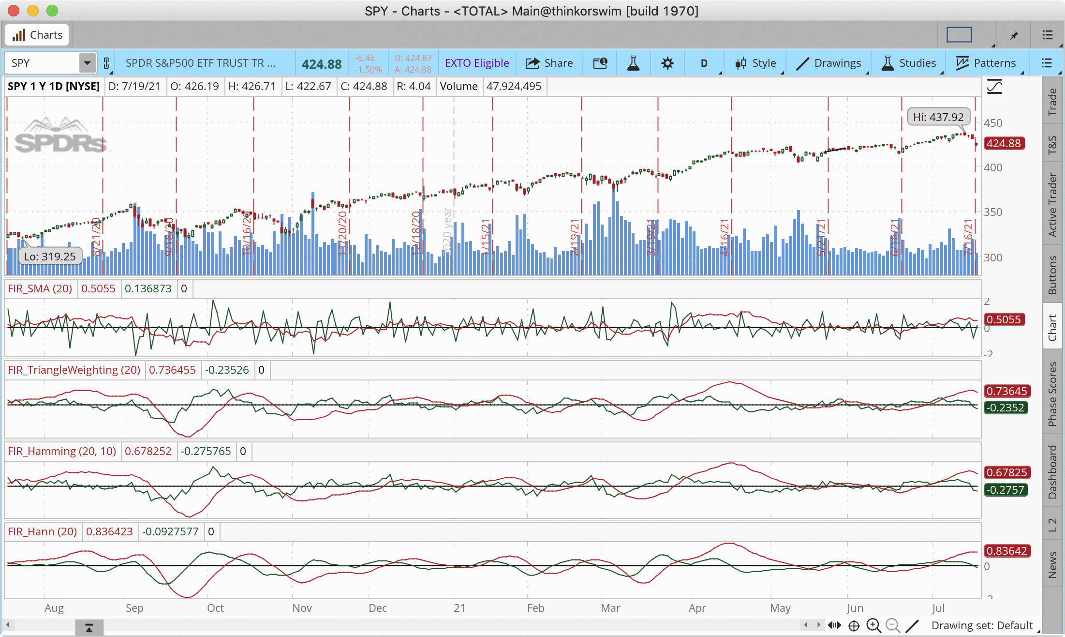
Task: Open the Drawings menu
Action: click(x=828, y=63)
